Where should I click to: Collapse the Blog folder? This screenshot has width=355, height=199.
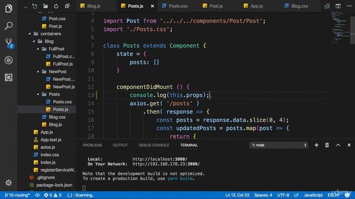tap(34, 41)
